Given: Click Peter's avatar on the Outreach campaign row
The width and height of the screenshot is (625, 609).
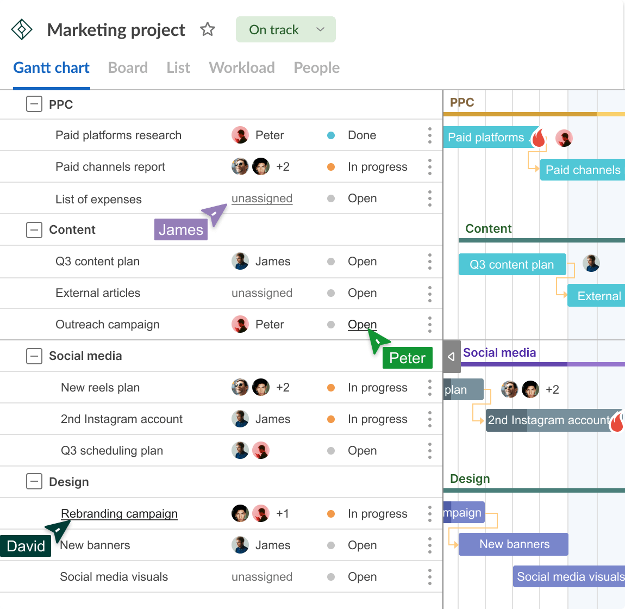Looking at the screenshot, I should pyautogui.click(x=240, y=324).
